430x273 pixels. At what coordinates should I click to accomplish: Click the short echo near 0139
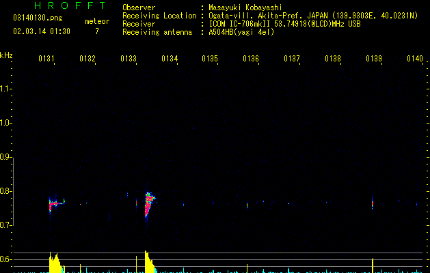click(373, 203)
